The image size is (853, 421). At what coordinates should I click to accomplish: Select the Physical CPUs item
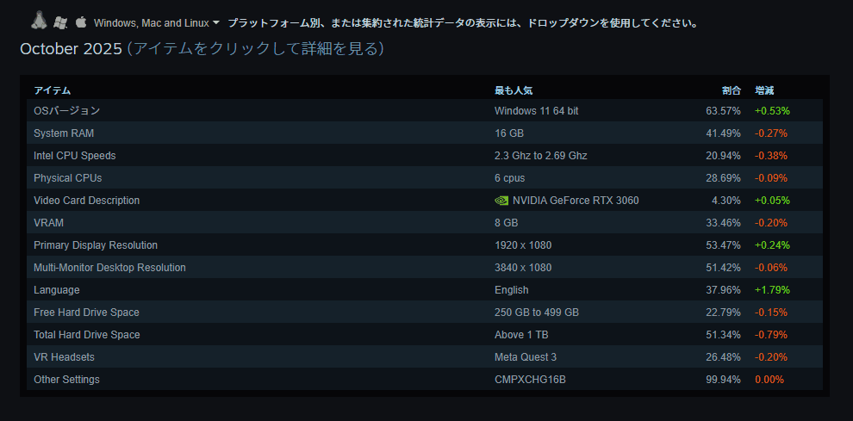click(68, 178)
